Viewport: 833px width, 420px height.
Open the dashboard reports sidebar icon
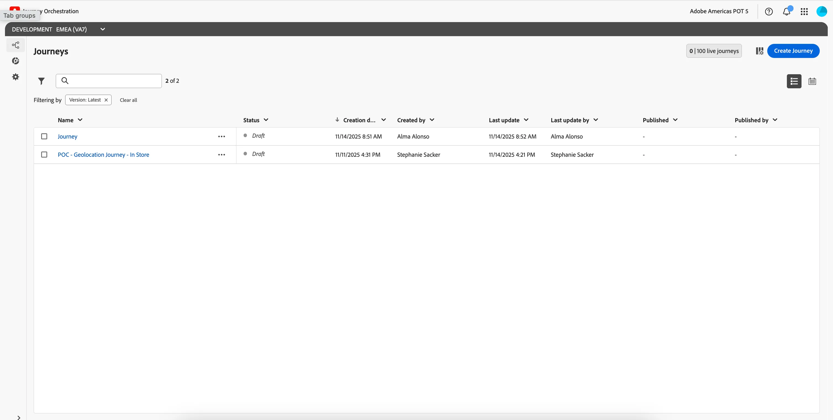coord(15,61)
